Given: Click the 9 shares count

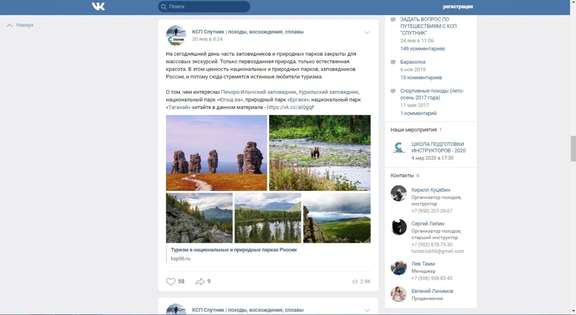Looking at the screenshot, I should 209,282.
